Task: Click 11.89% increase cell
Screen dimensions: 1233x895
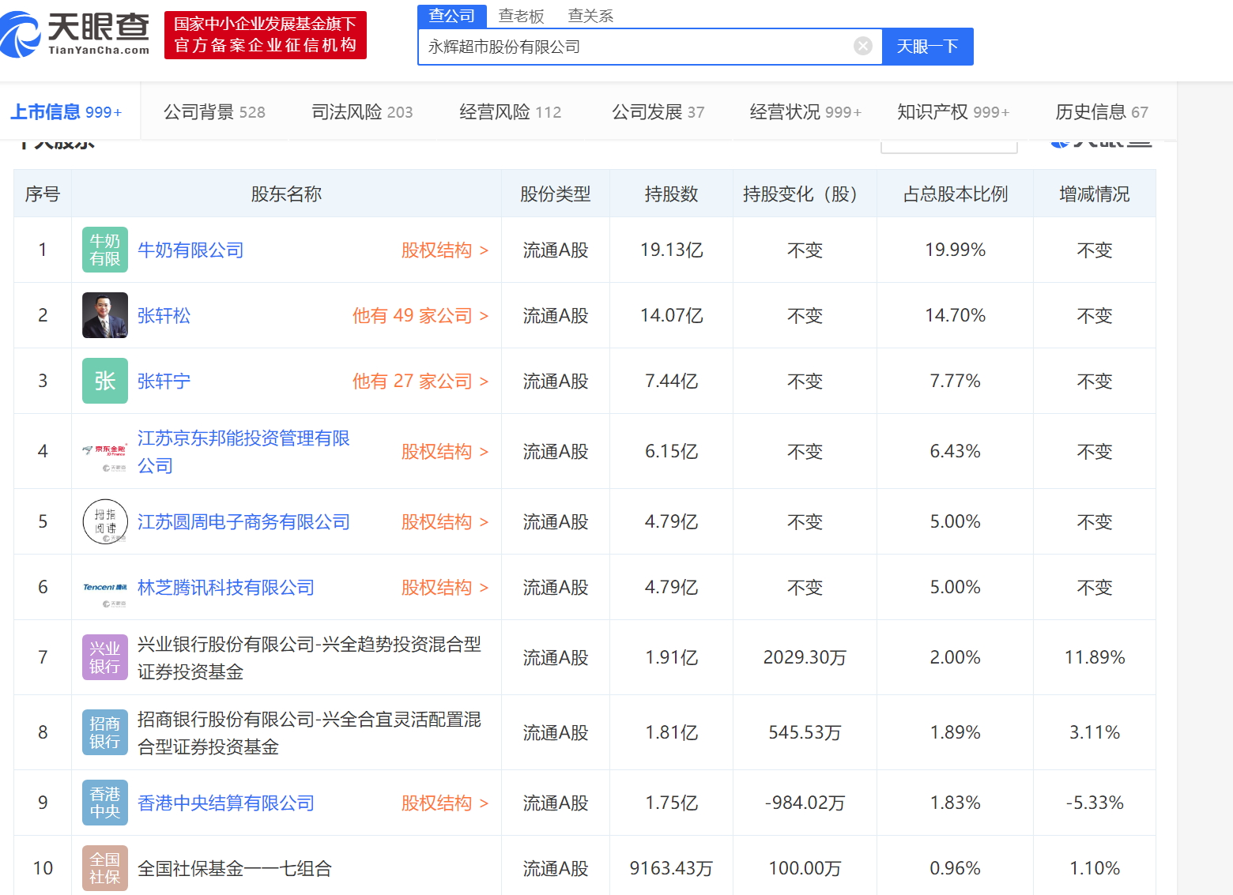Action: [x=1095, y=658]
